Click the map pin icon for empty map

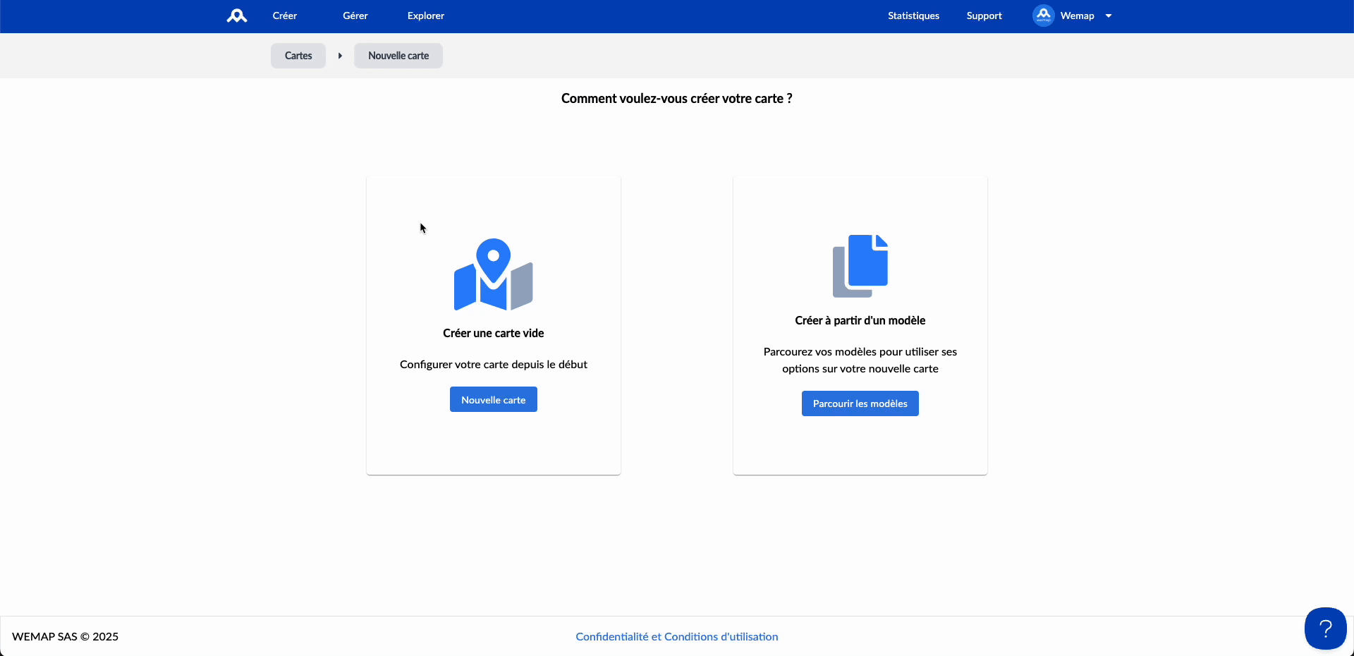click(x=494, y=274)
